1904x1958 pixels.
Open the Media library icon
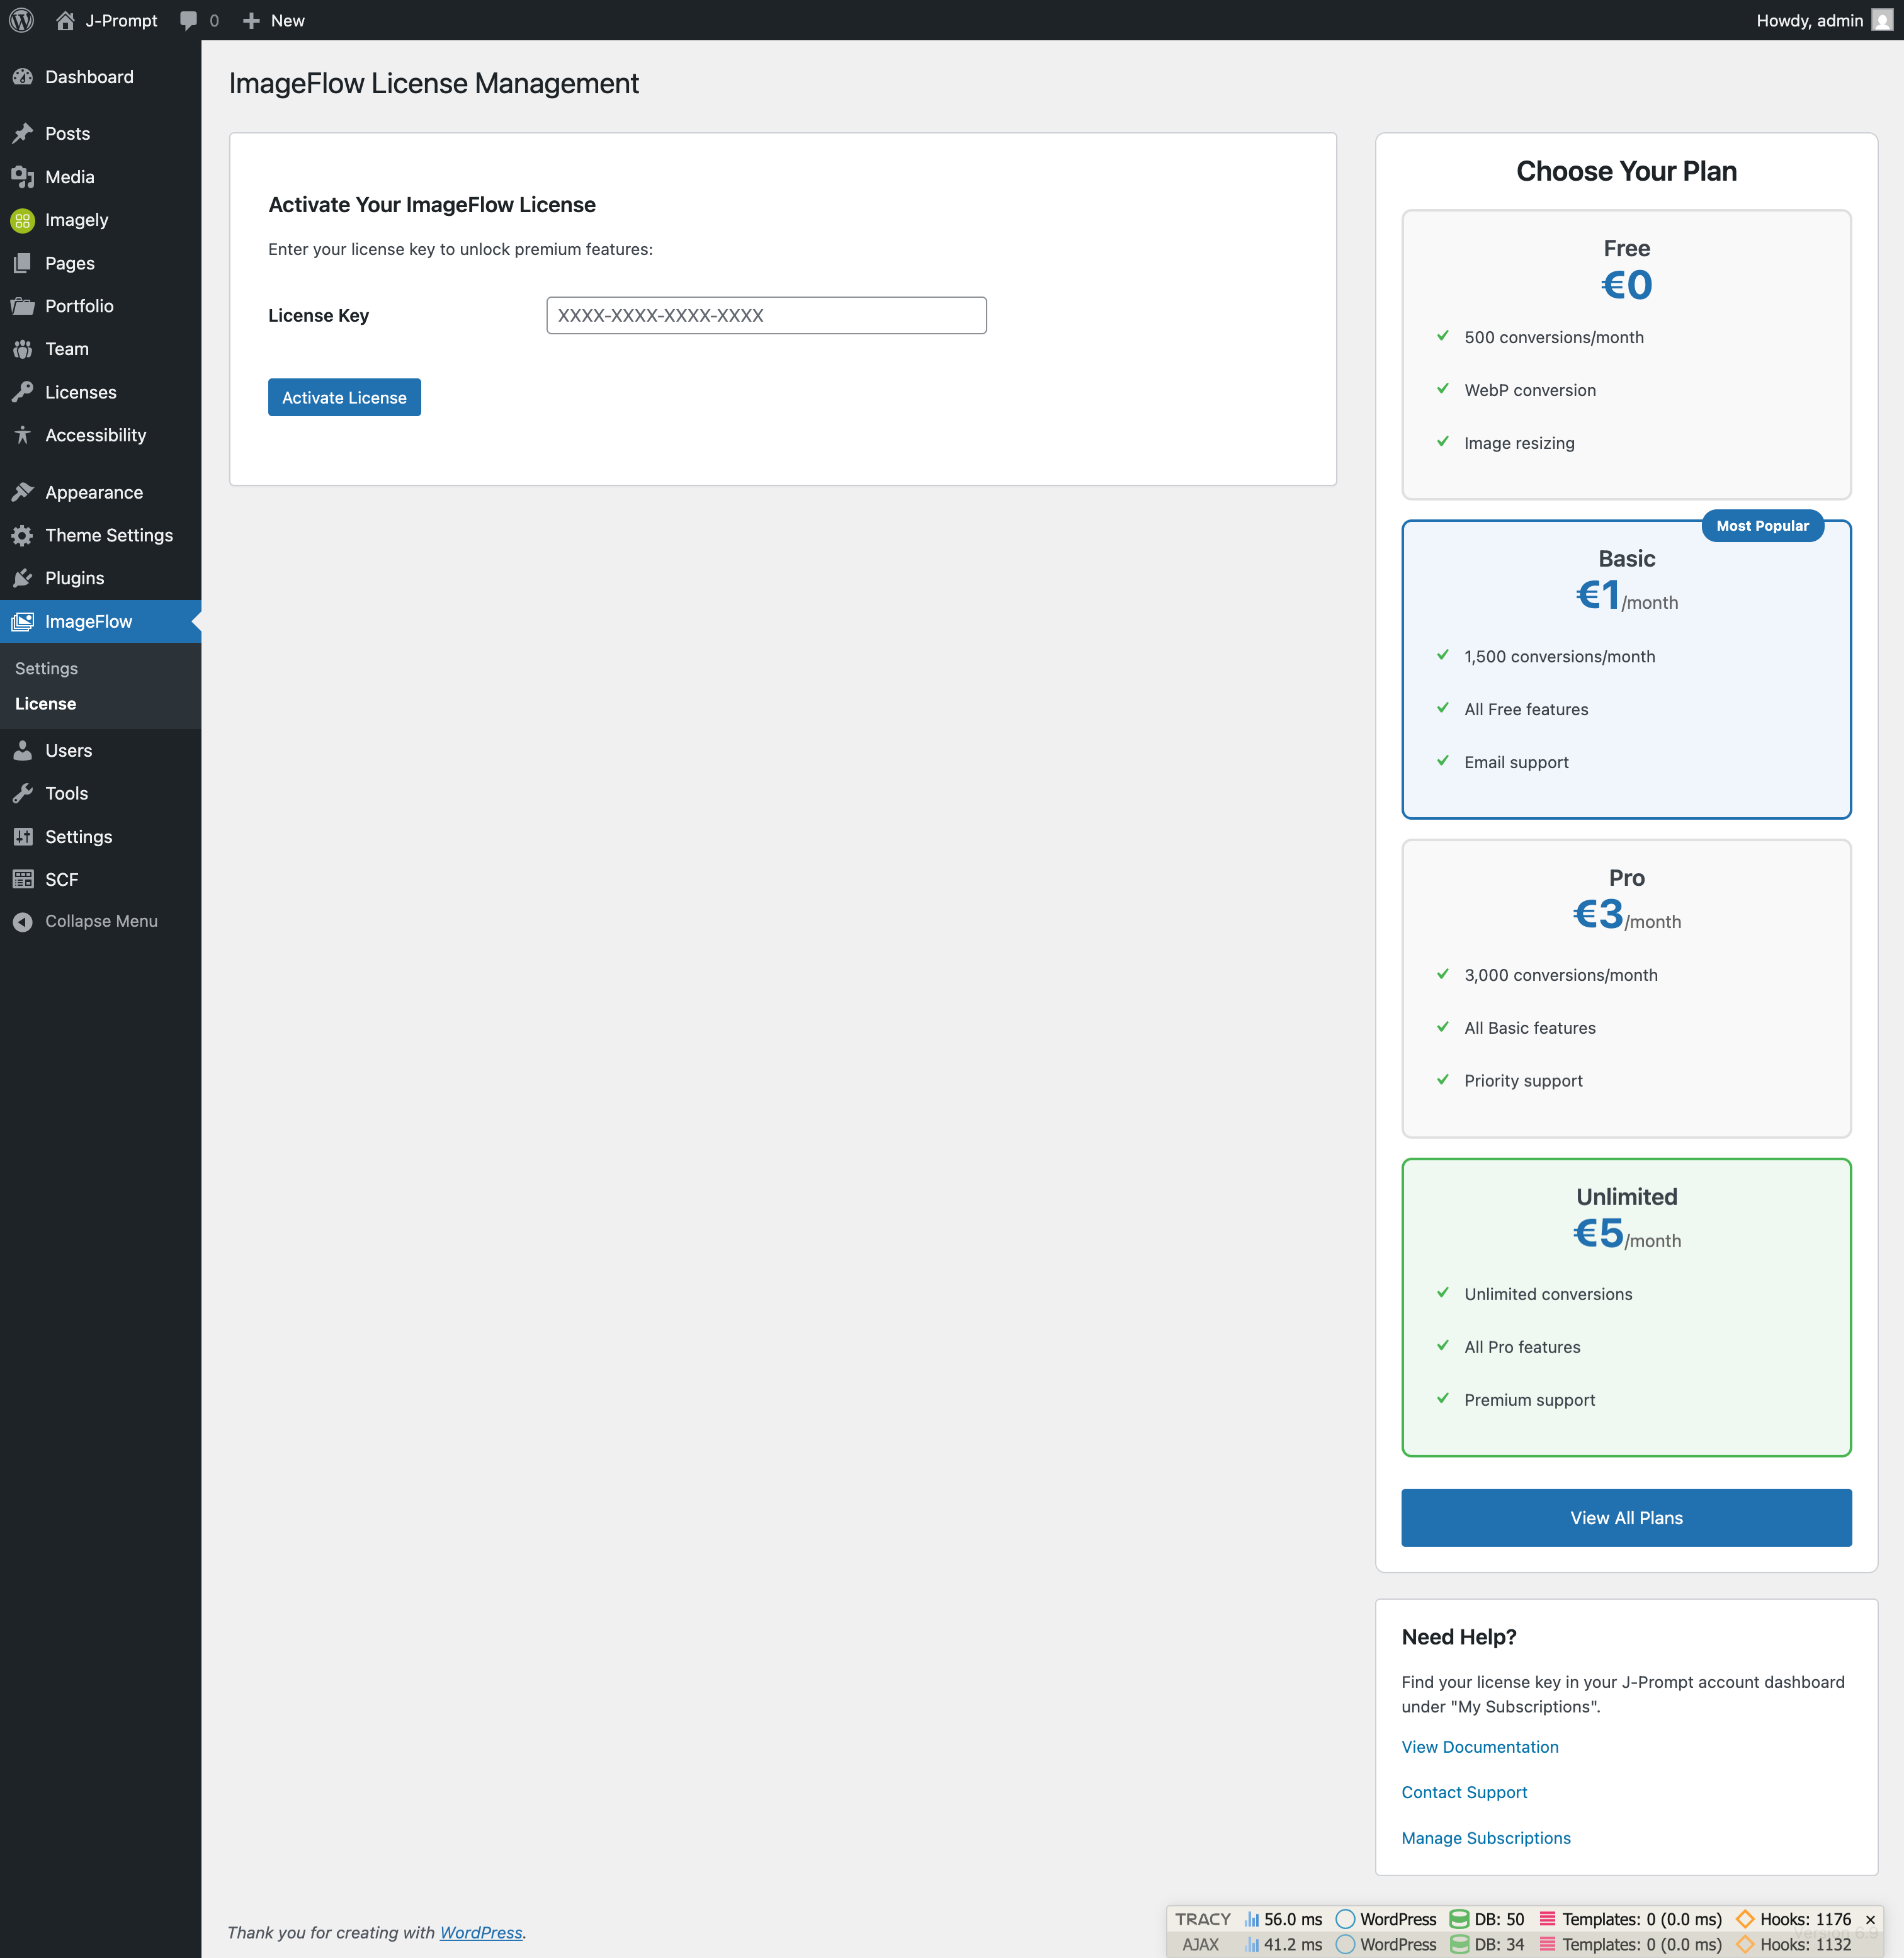point(24,177)
